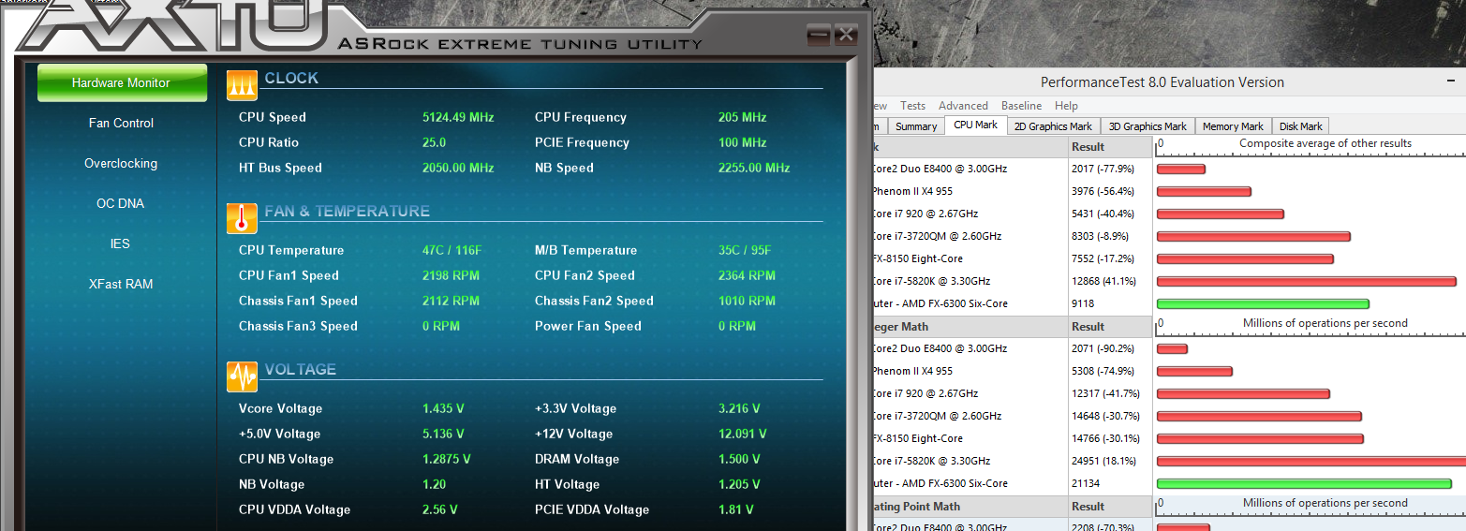The width and height of the screenshot is (1466, 531).
Task: Click the Chassis Fan2 Speed 1010 RPM value
Action: 747,301
